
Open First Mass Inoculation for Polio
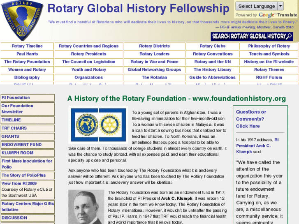[x=28, y=164]
